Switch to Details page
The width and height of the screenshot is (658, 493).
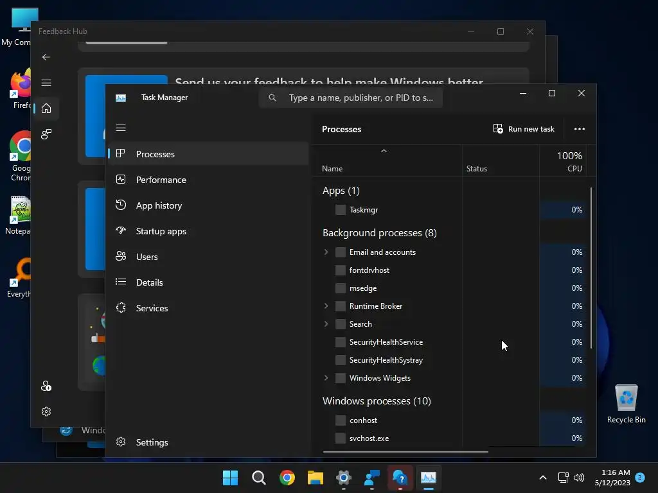209,282
